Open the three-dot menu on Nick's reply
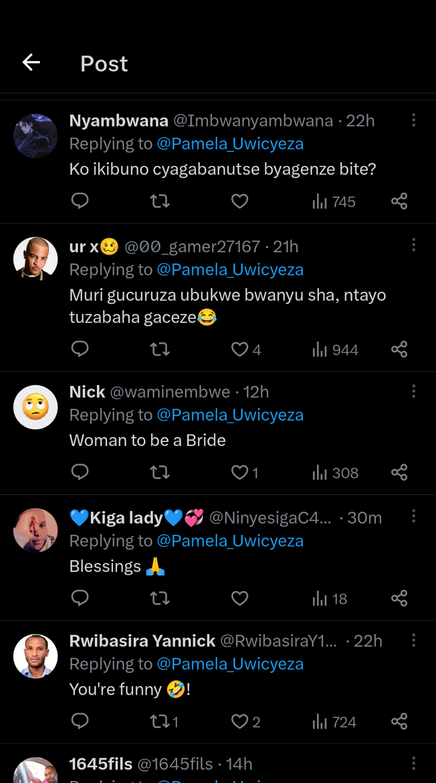 click(414, 391)
